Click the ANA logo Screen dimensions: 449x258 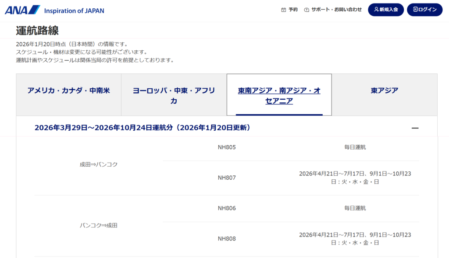[x=22, y=10]
